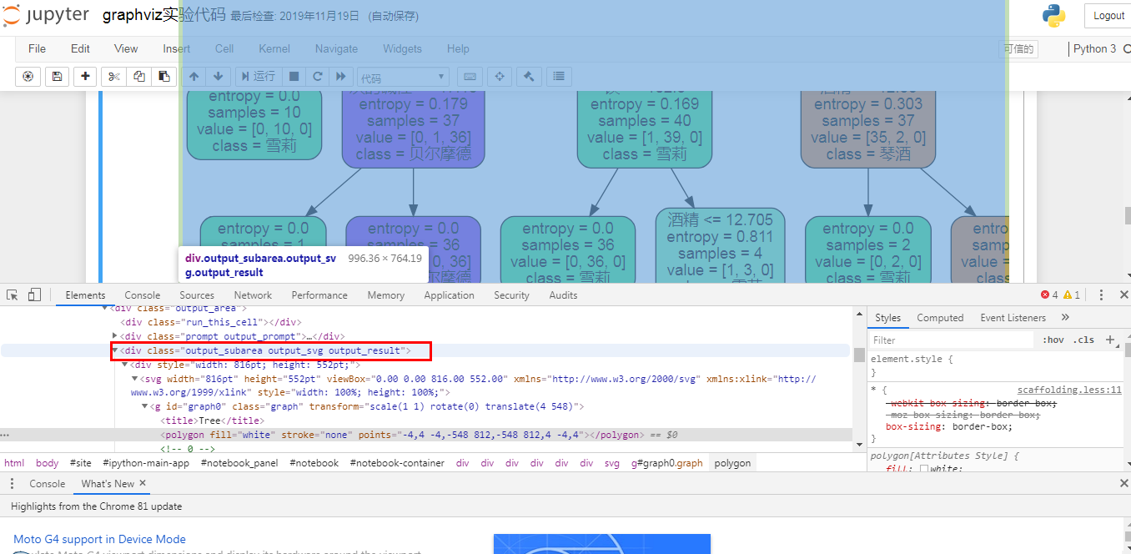Screen dimensions: 1131x554
Task: Open the cell type 代码 dropdown
Action: coord(403,78)
